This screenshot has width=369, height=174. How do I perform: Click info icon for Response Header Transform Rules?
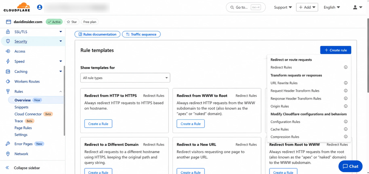coord(346,98)
